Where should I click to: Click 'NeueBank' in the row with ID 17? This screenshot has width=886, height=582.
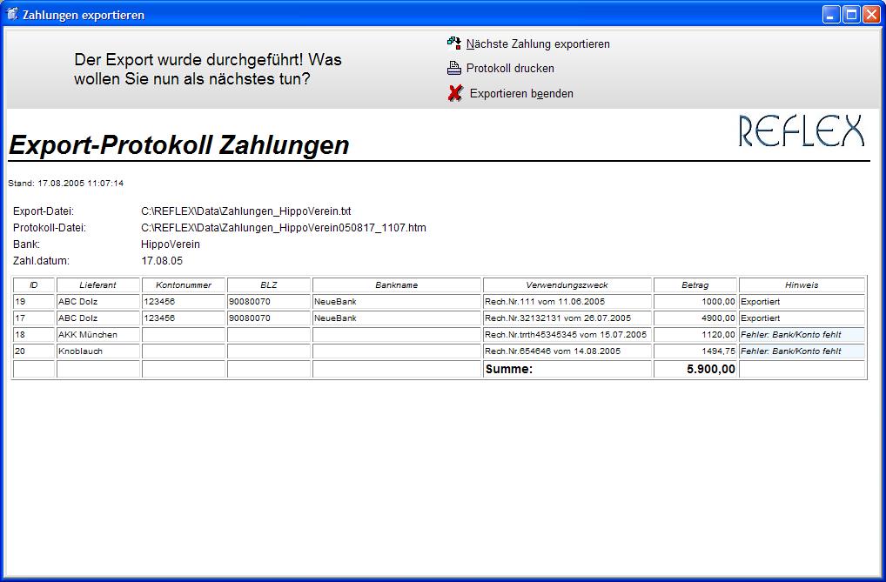pyautogui.click(x=397, y=318)
